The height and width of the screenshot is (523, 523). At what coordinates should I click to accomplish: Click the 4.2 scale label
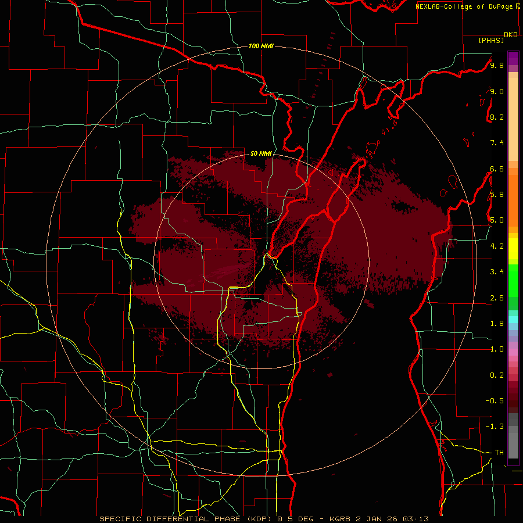pos(497,246)
